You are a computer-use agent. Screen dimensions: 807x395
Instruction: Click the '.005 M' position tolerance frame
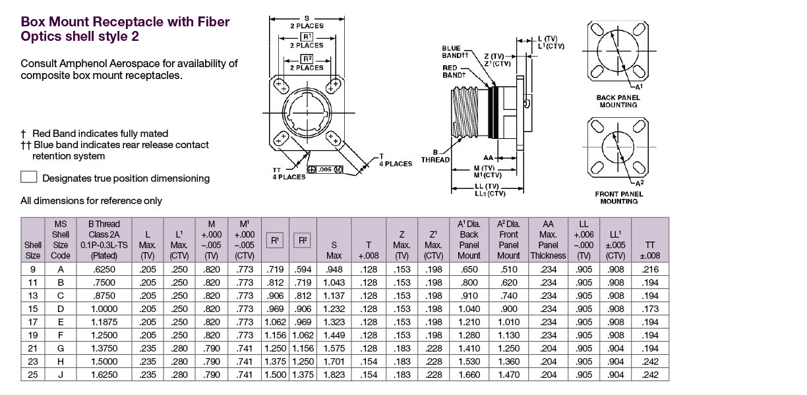[x=326, y=169]
